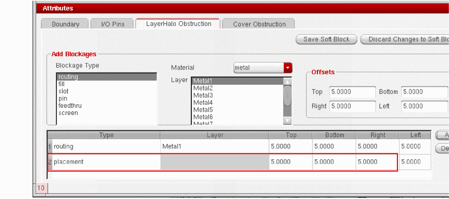Click the Bottom offset input field
This screenshot has height=199, width=449.
424,92
